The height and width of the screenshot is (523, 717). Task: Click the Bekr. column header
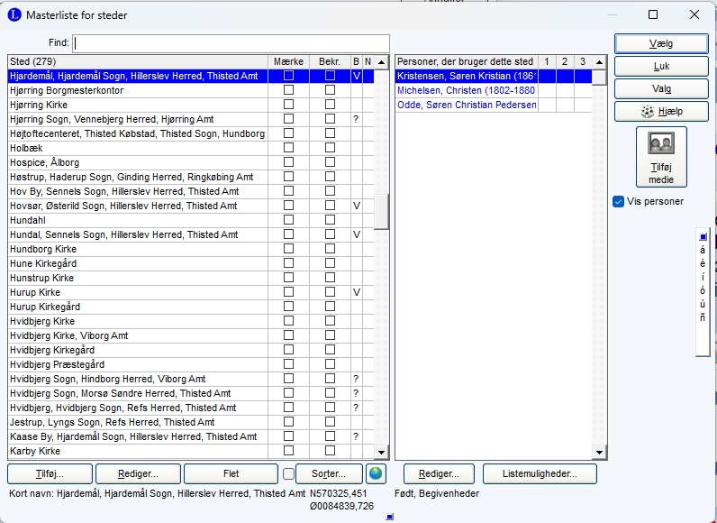click(x=329, y=61)
